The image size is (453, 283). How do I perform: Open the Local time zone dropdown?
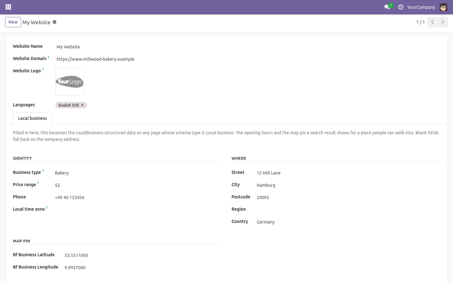pyautogui.click(x=137, y=210)
